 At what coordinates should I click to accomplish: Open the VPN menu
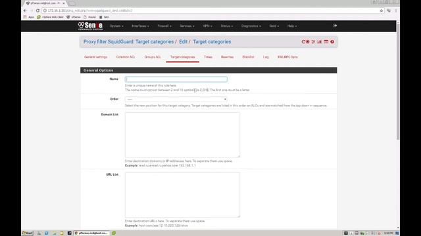[x=207, y=26]
